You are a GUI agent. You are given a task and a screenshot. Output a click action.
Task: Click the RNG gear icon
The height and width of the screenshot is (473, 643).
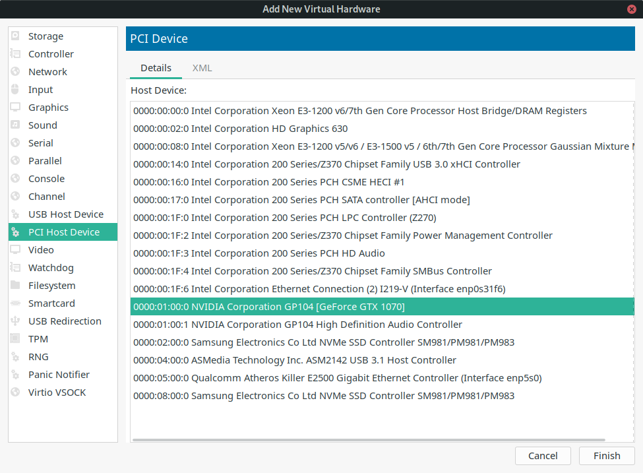tap(15, 357)
